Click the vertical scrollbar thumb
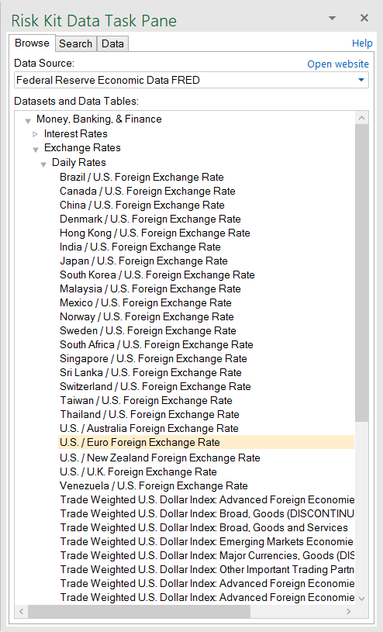The image size is (383, 632). 361,273
